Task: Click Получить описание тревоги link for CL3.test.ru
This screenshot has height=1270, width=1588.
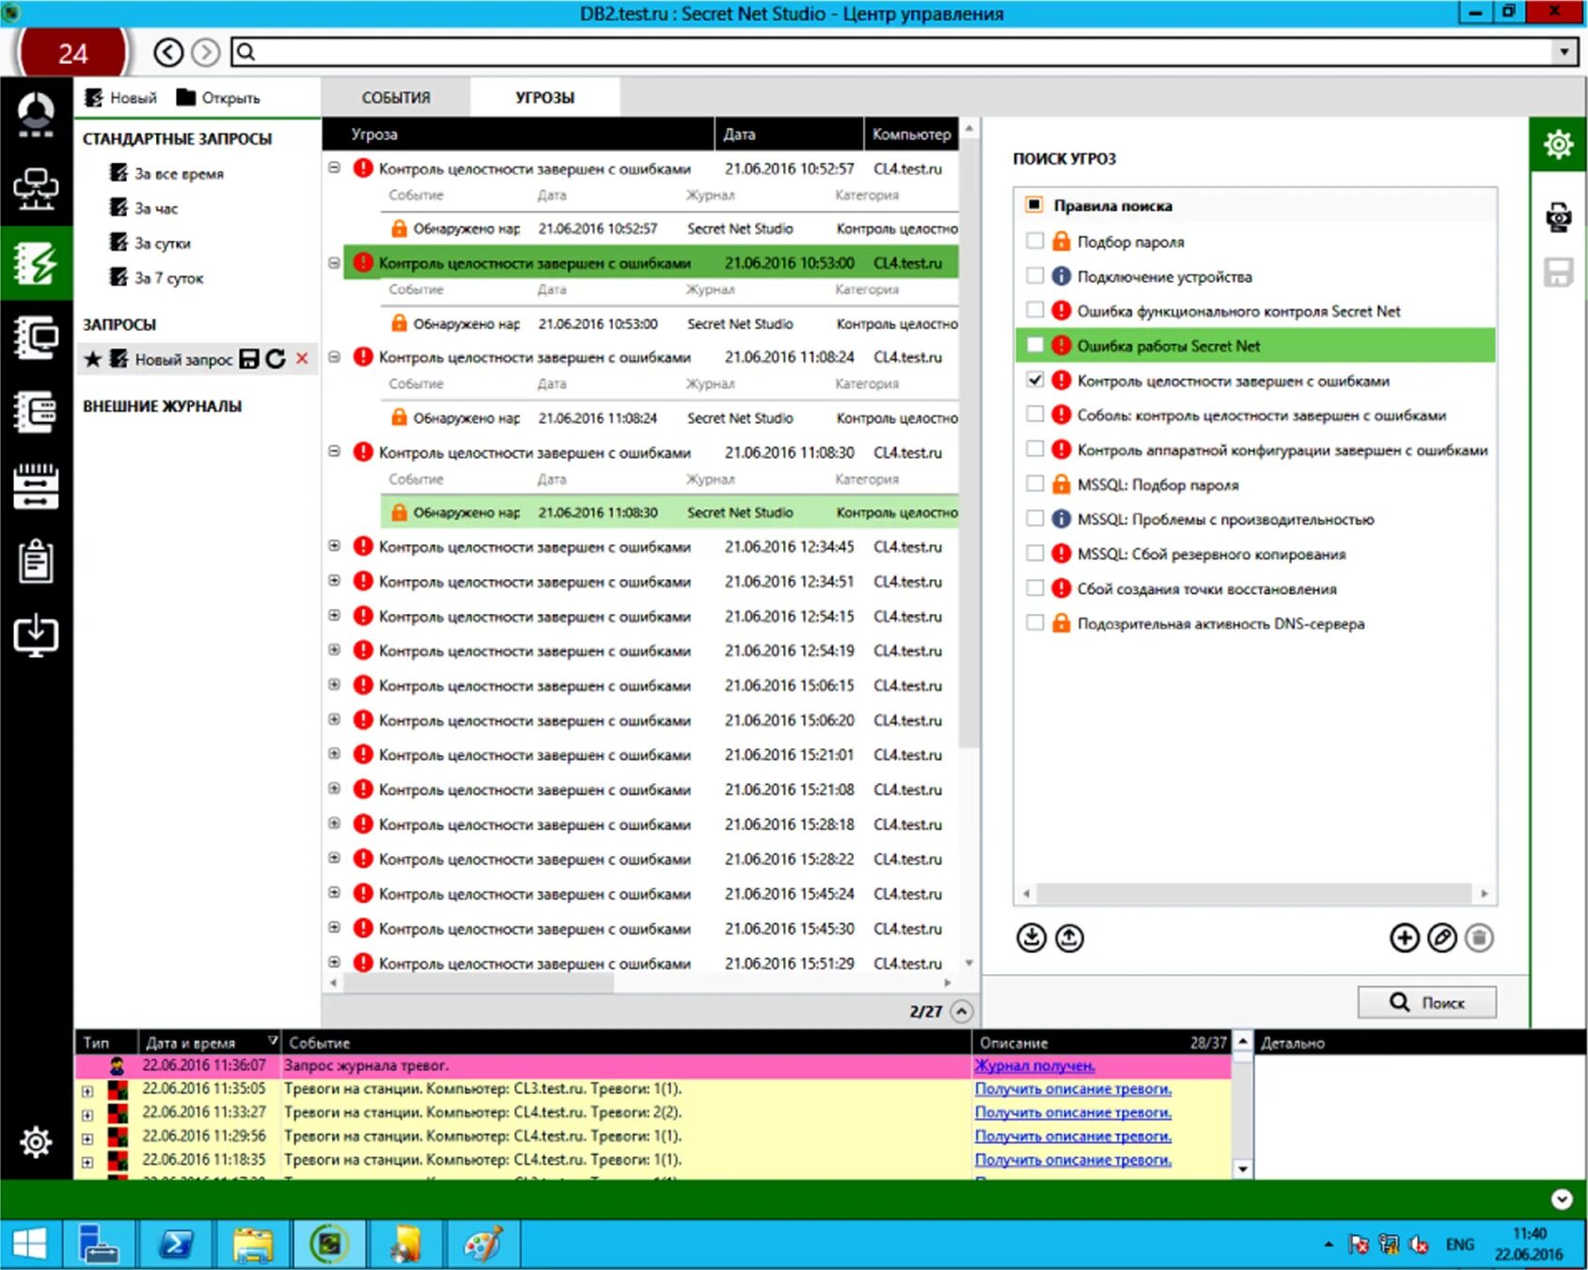Action: [1073, 1089]
